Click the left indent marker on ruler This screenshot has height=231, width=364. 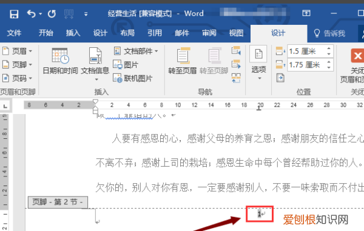tap(95, 112)
